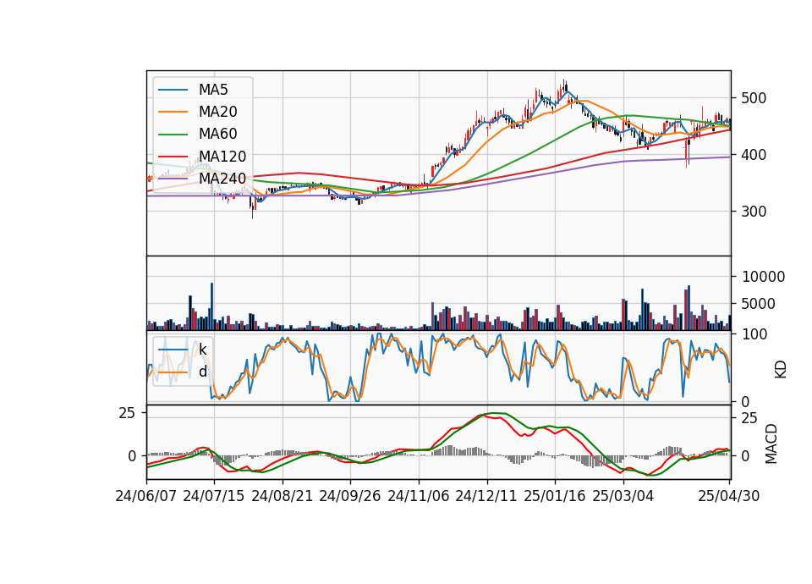Click the MA240 legend label

point(222,179)
